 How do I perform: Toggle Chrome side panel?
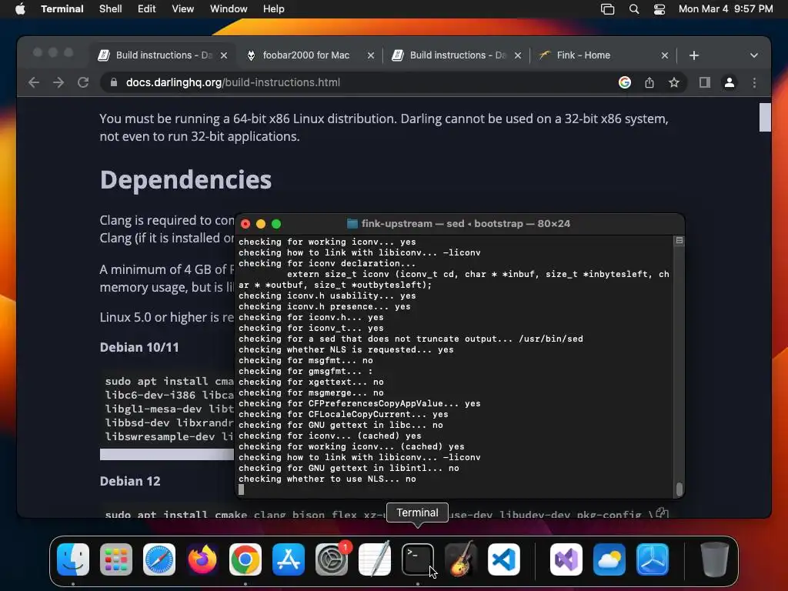705,82
